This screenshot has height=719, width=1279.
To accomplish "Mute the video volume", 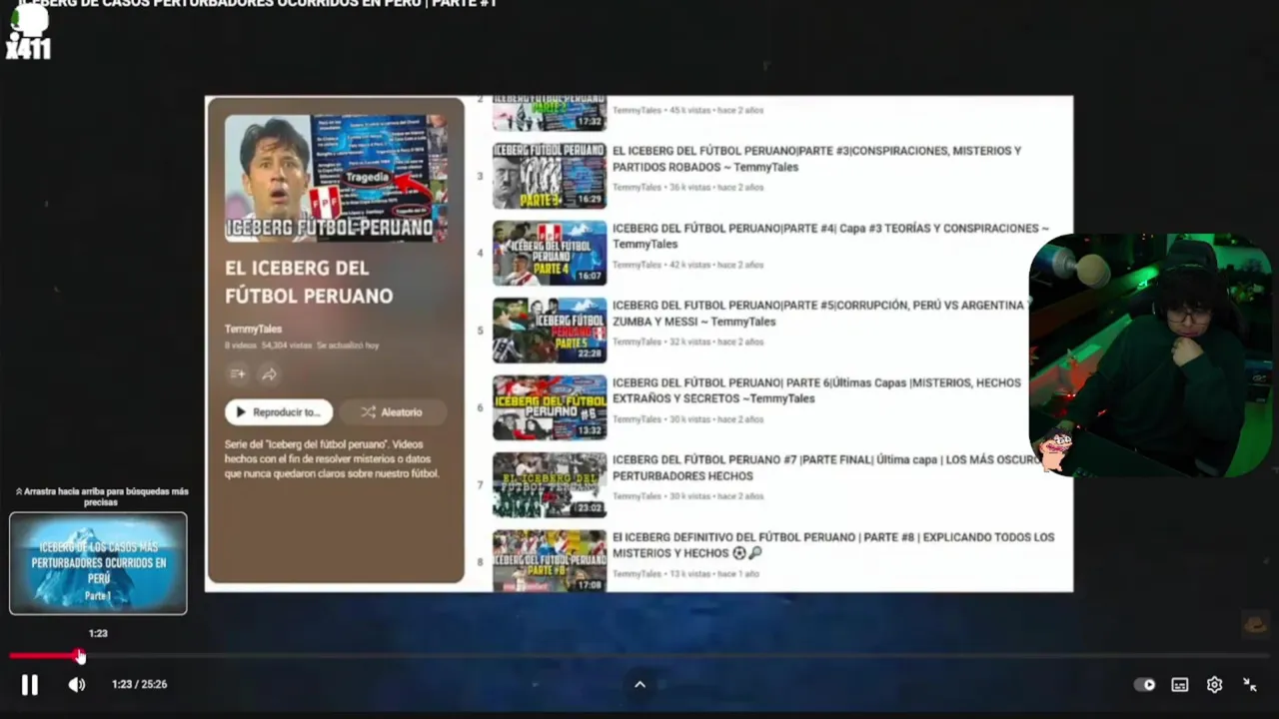I will pos(76,684).
